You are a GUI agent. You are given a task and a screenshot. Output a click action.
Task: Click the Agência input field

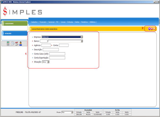pos(46,45)
